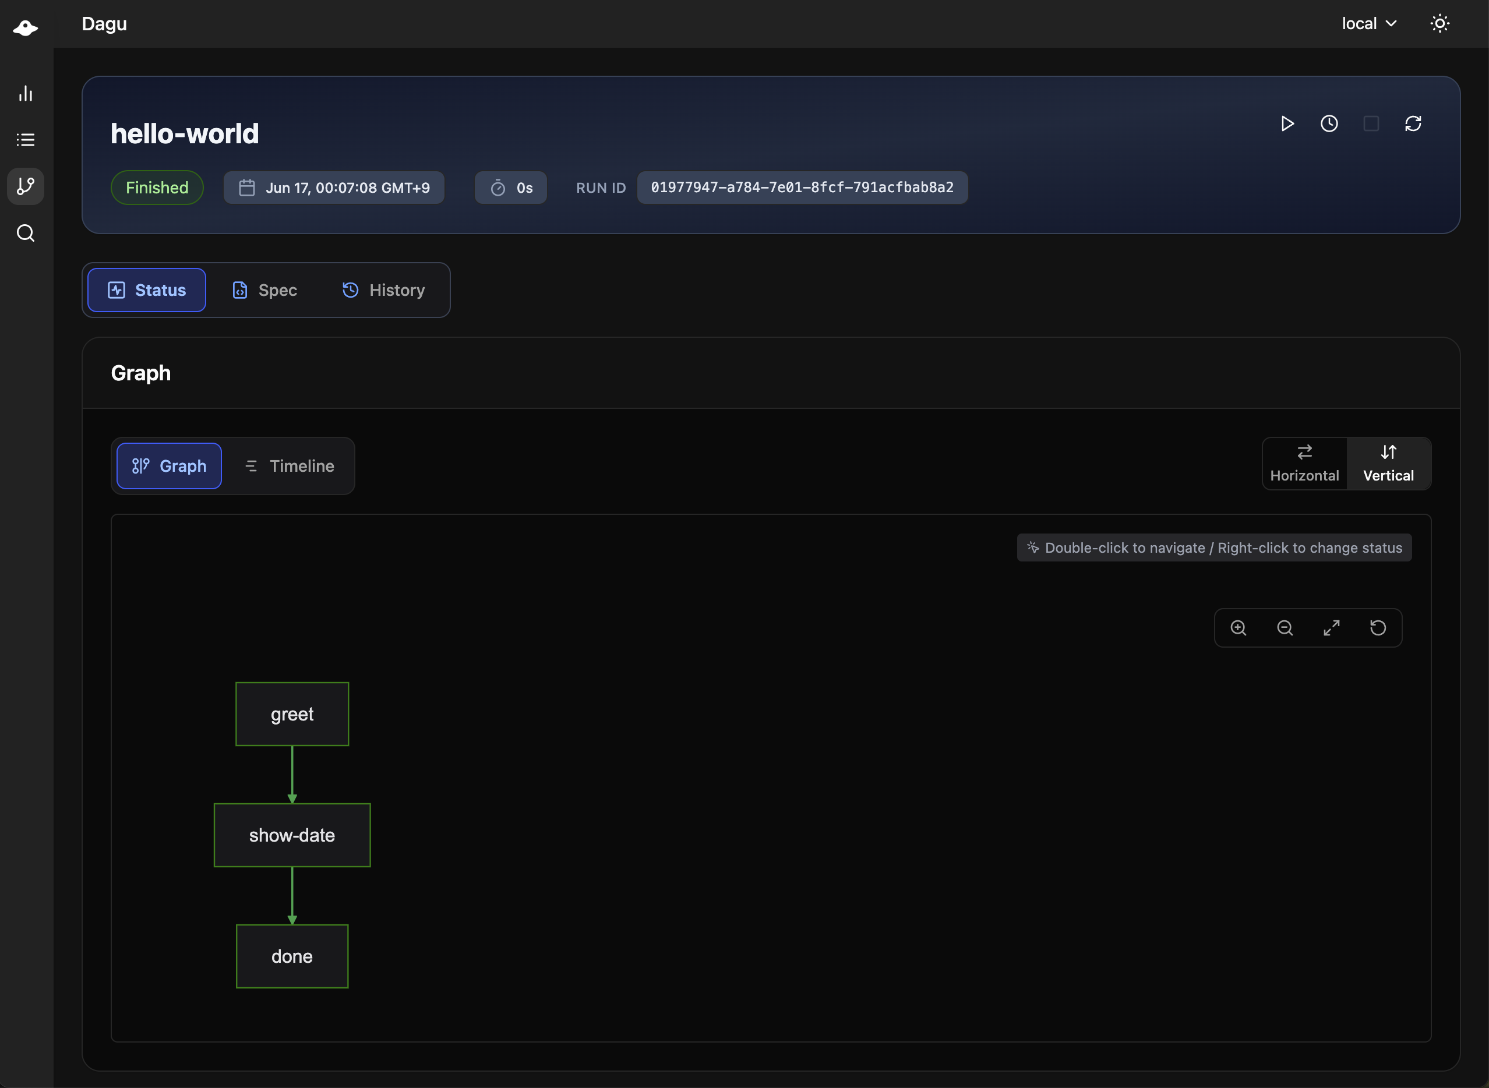This screenshot has height=1088, width=1489.
Task: Expand the local environment dropdown
Action: 1368,24
